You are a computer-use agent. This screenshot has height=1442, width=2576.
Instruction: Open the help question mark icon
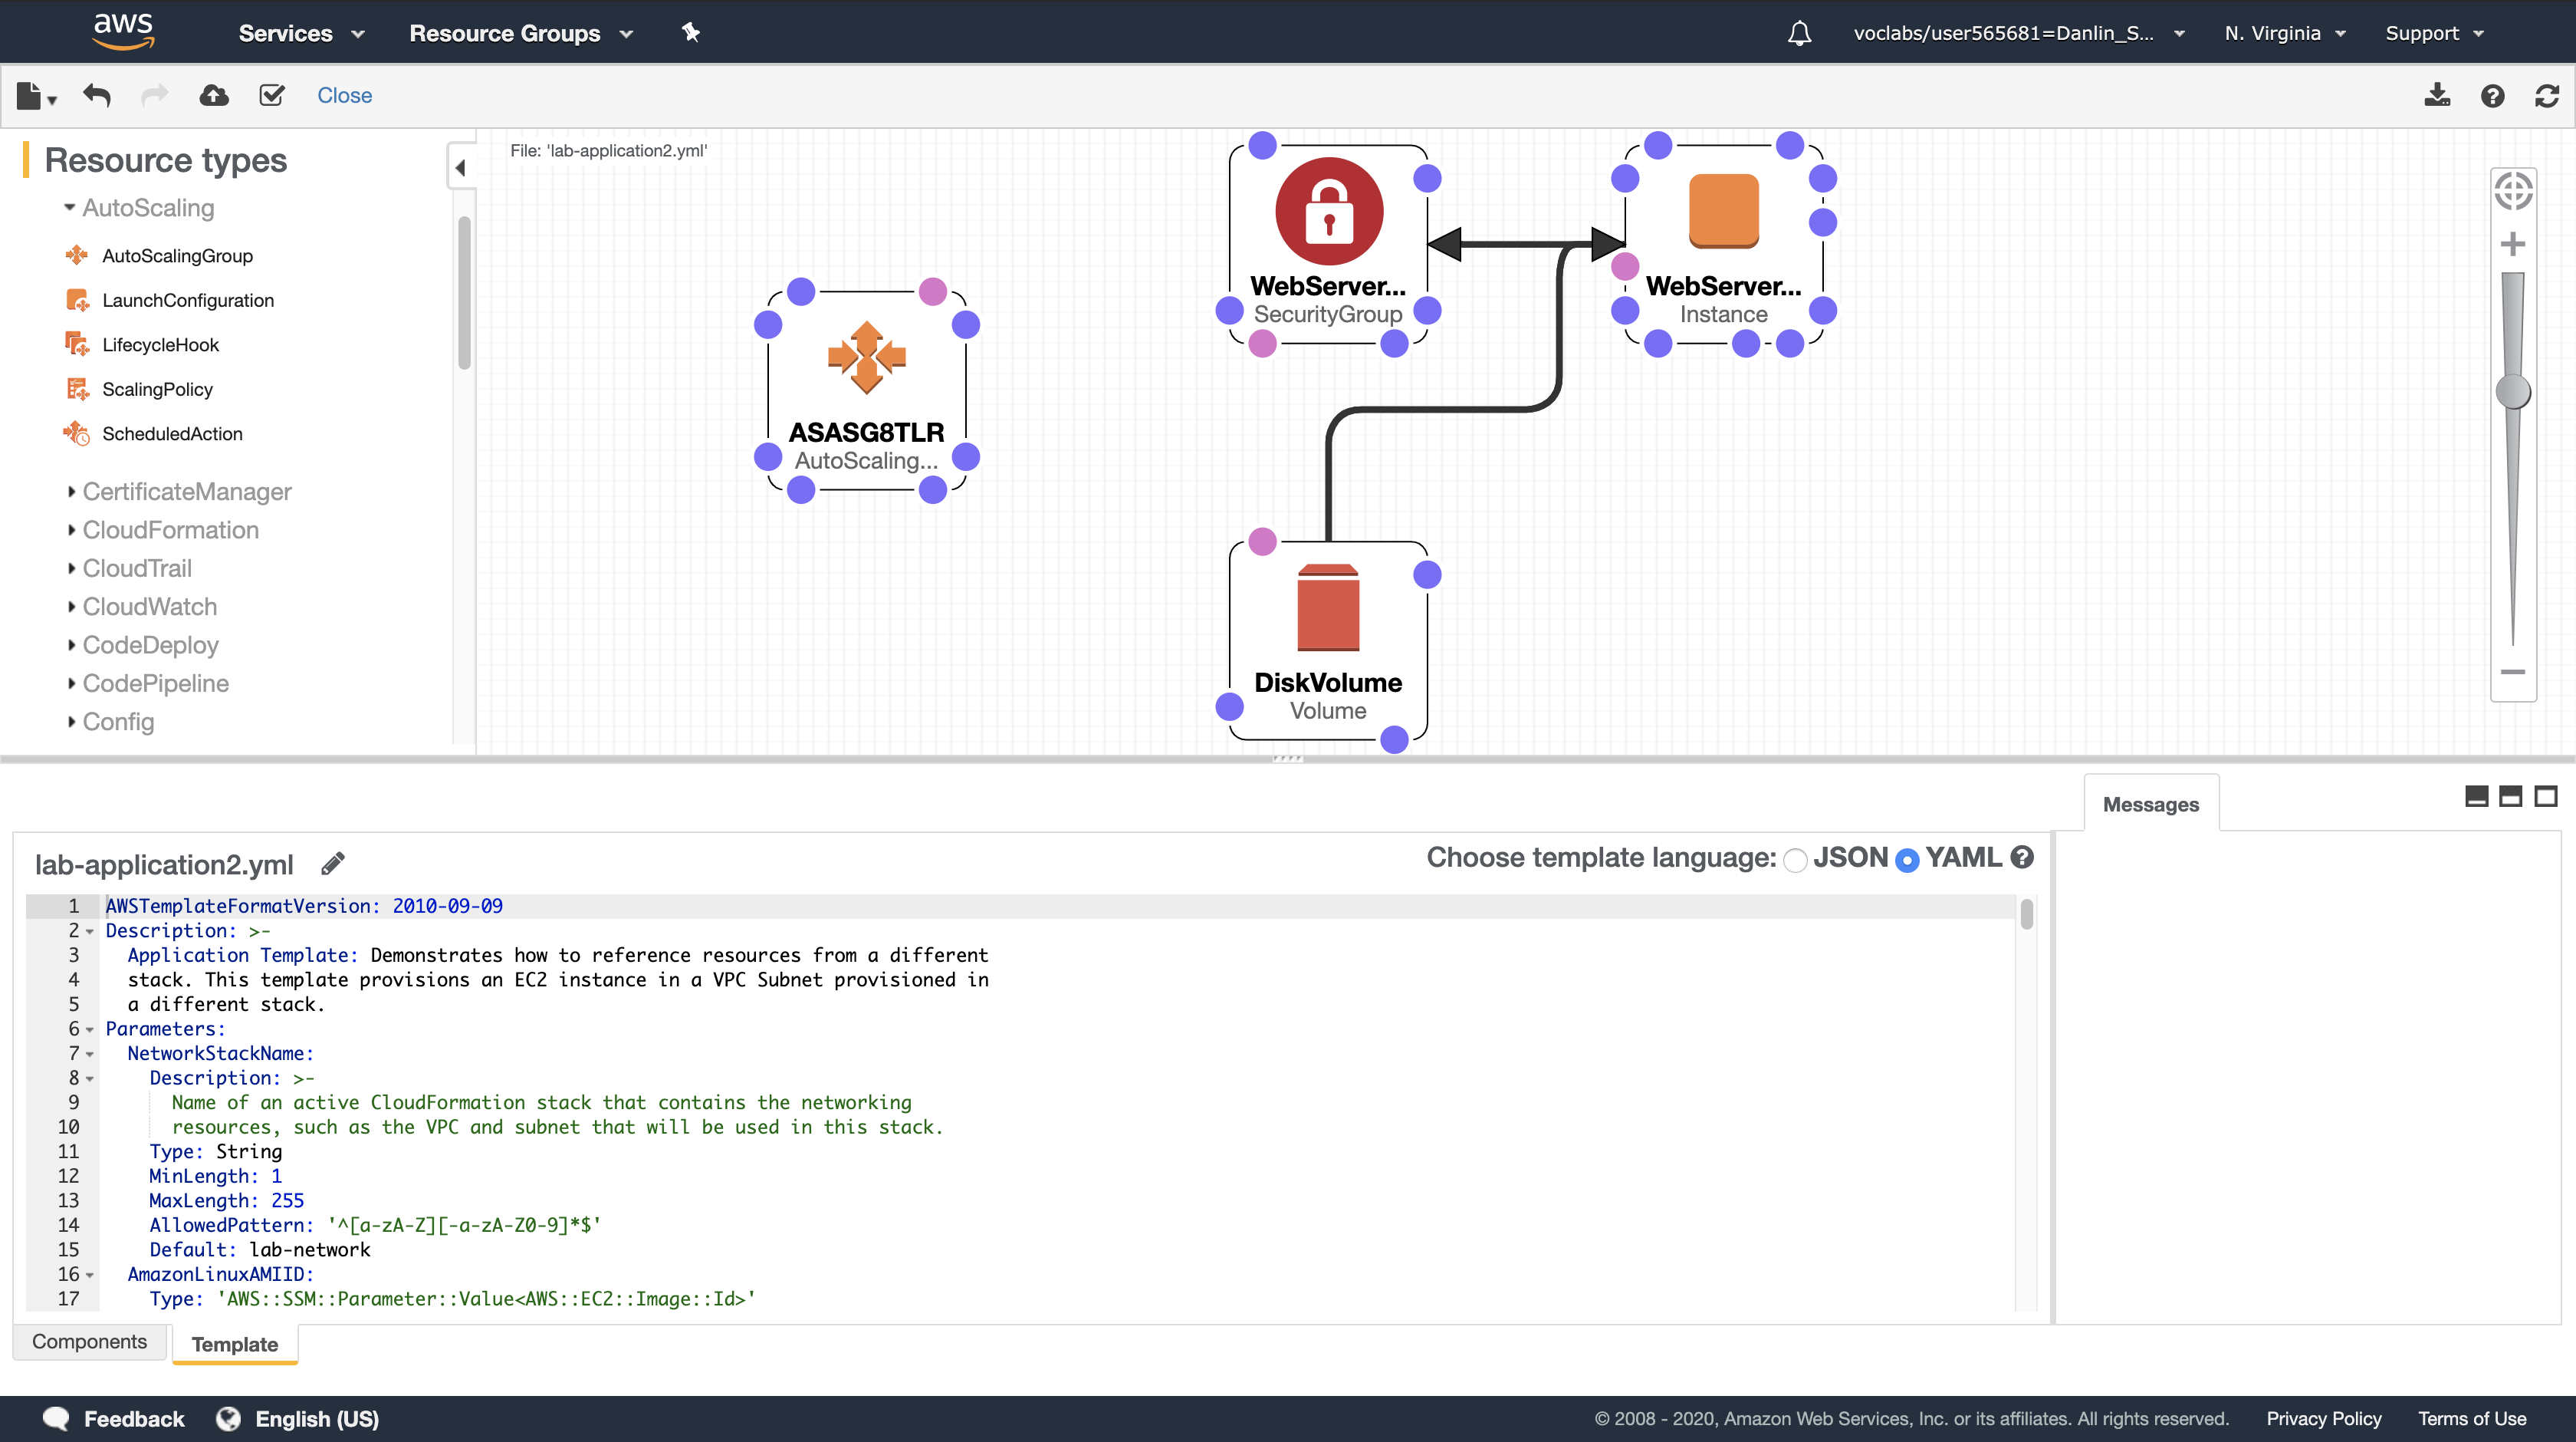pyautogui.click(x=2492, y=95)
